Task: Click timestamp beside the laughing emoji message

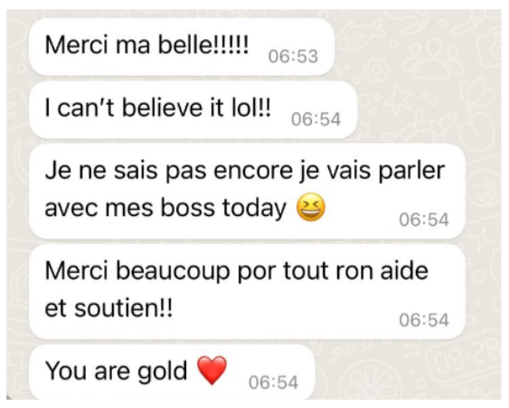Action: coord(424,220)
